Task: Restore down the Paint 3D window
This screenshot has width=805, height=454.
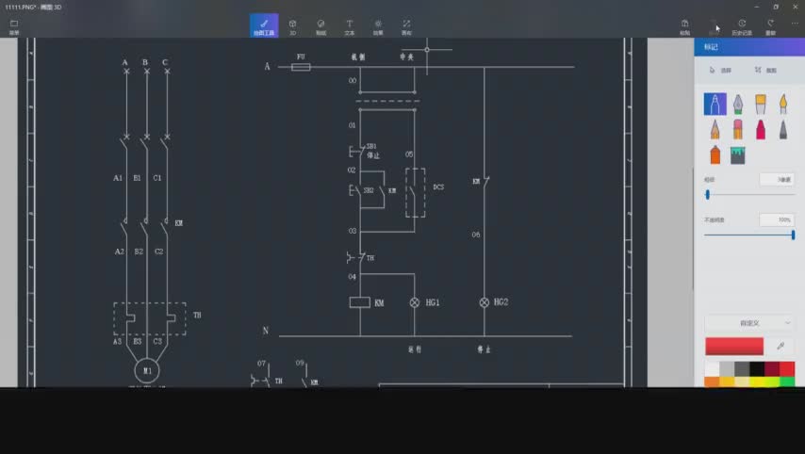Action: tap(776, 7)
